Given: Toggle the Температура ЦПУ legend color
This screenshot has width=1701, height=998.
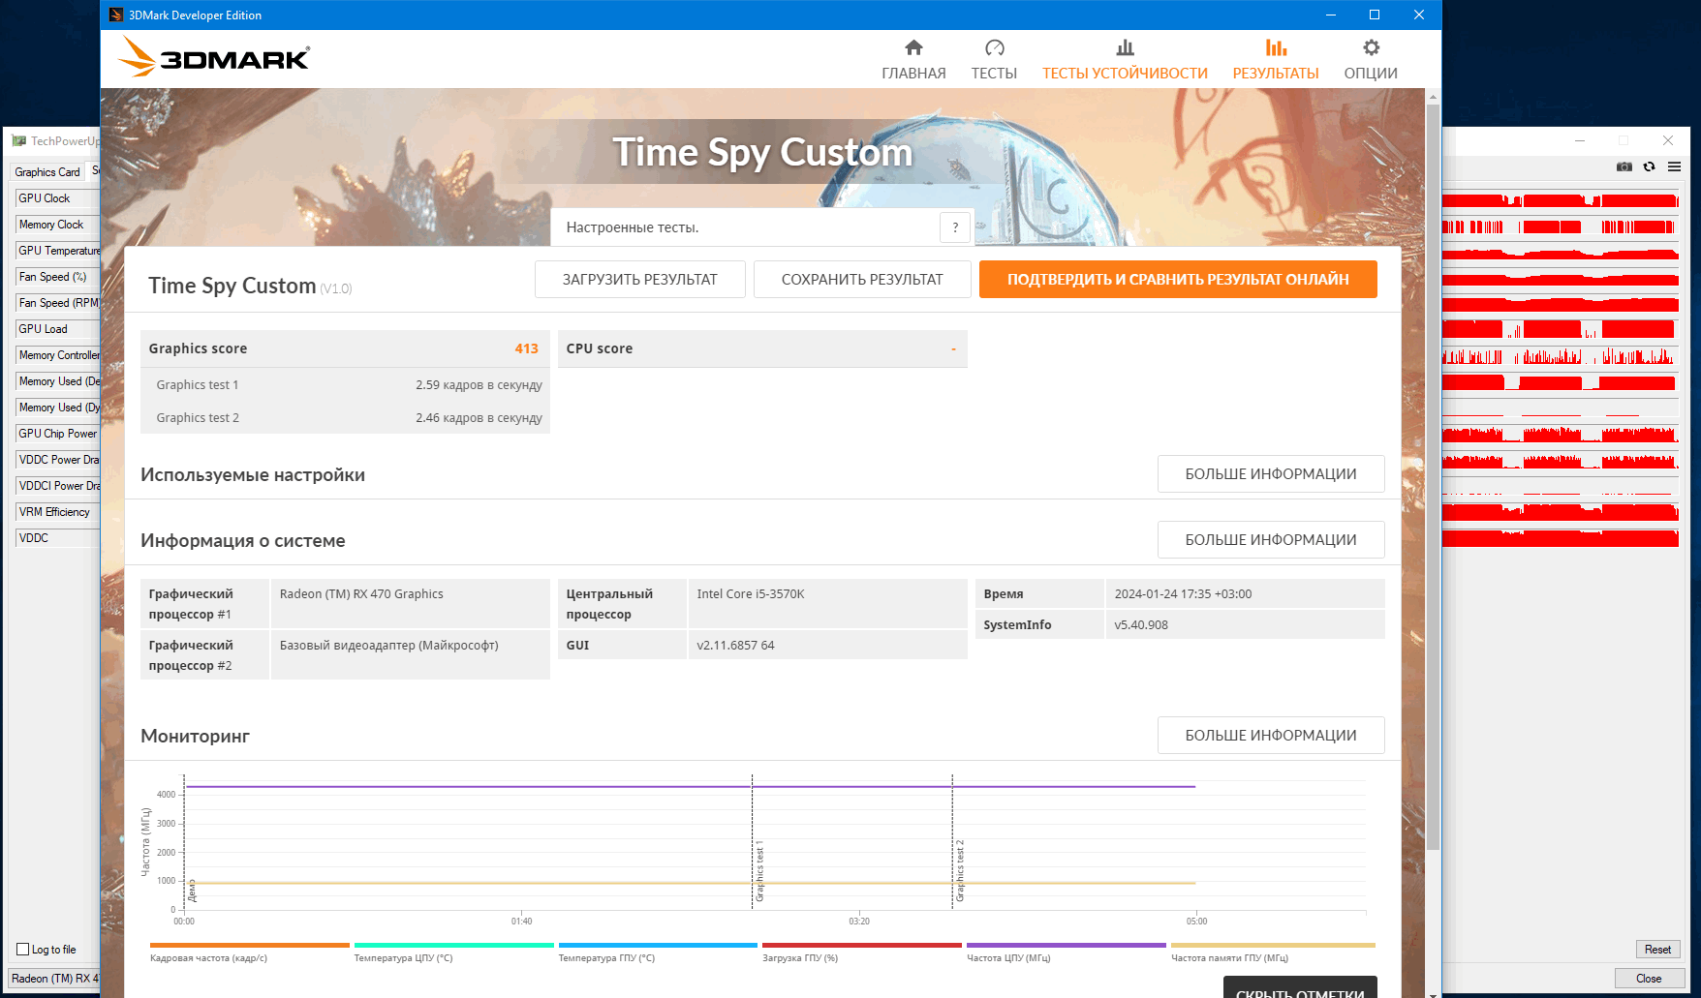Looking at the screenshot, I should coord(453,945).
